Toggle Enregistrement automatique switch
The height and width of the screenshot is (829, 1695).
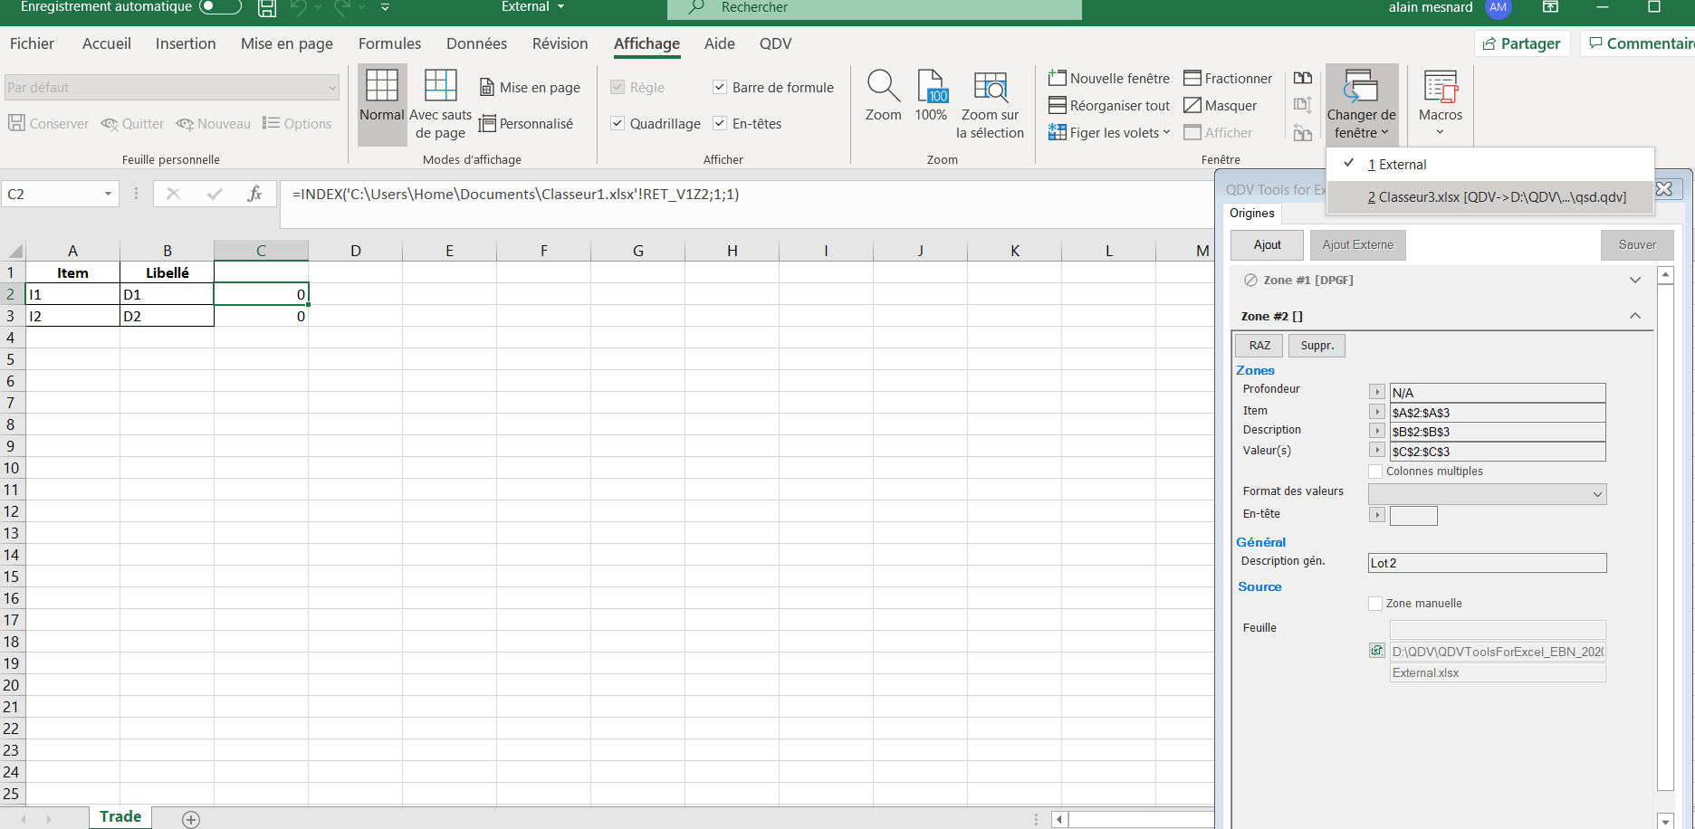pos(220,7)
